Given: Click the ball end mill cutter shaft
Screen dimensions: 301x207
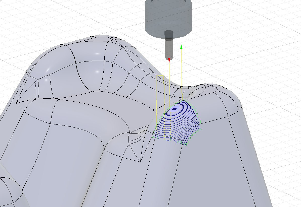Looking at the screenshot, I should click(x=169, y=45).
